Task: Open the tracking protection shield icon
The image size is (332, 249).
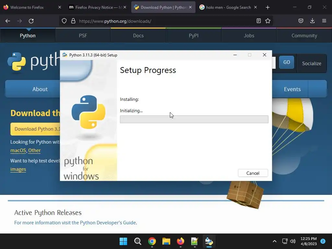Action: pos(64,21)
